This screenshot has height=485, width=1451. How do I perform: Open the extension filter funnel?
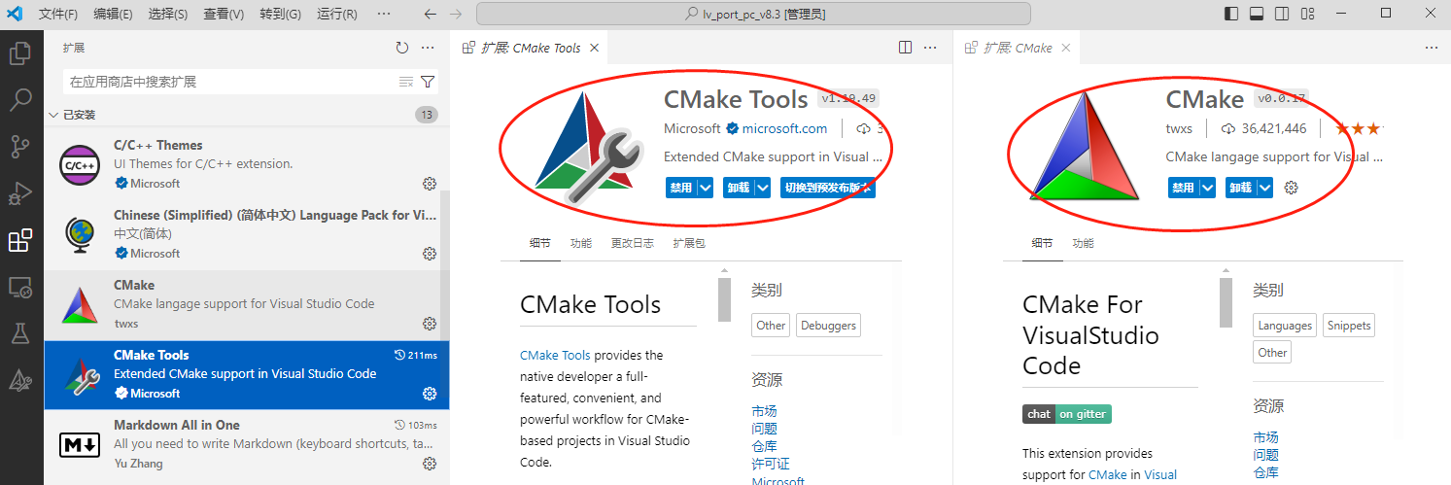[x=427, y=82]
